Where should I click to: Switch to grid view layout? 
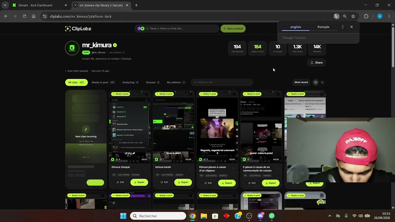[315, 82]
